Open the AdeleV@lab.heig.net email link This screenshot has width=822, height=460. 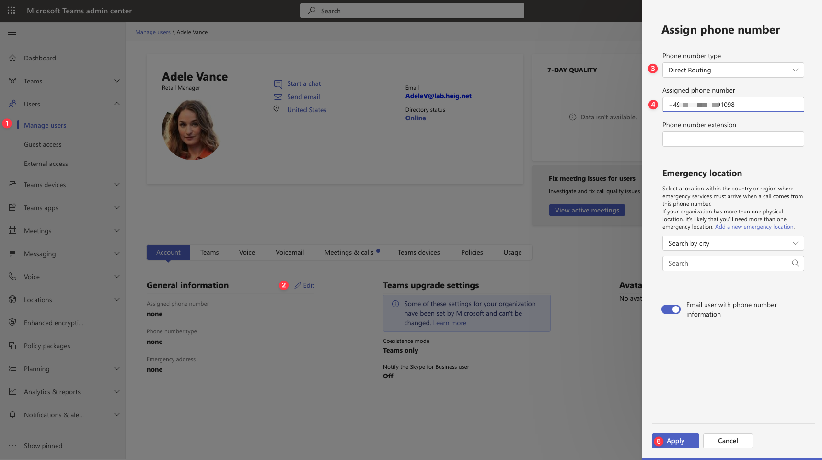point(438,96)
